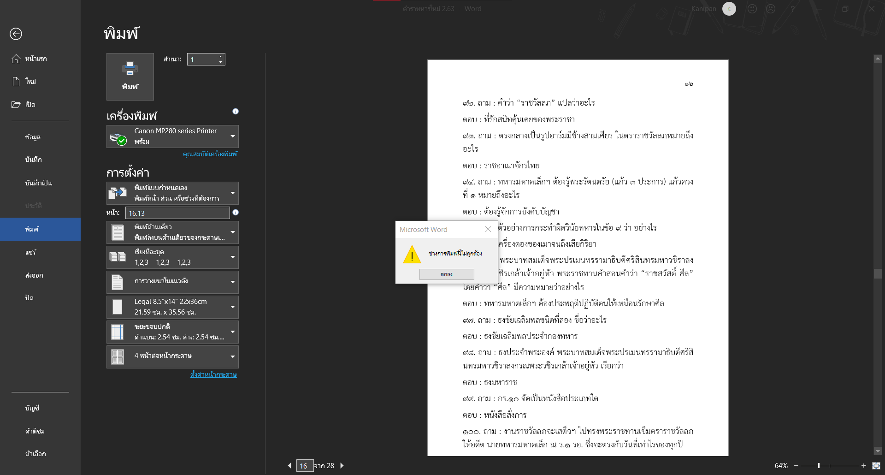This screenshot has height=475, width=885.
Task: Click the four-pages-per-sheet grid icon
Action: [118, 357]
